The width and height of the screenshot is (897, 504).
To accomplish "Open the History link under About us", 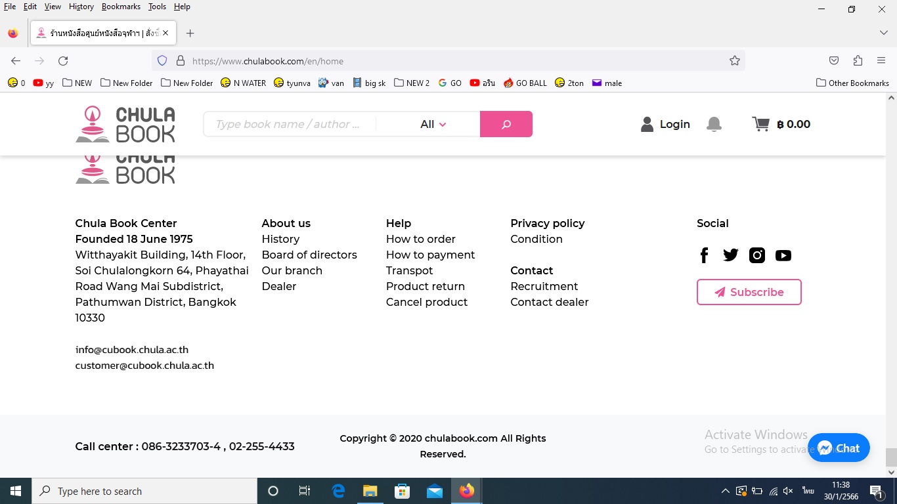I will click(280, 239).
